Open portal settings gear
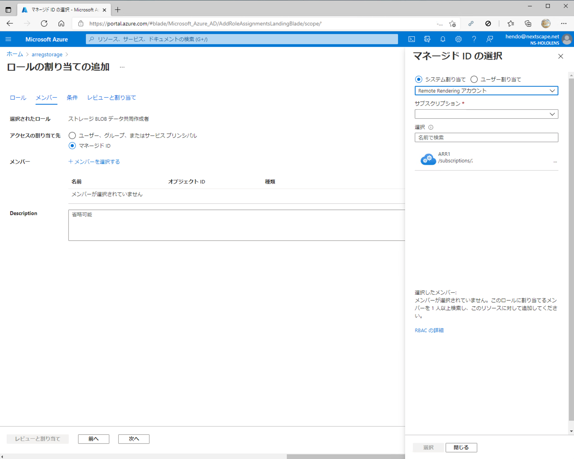 click(458, 39)
